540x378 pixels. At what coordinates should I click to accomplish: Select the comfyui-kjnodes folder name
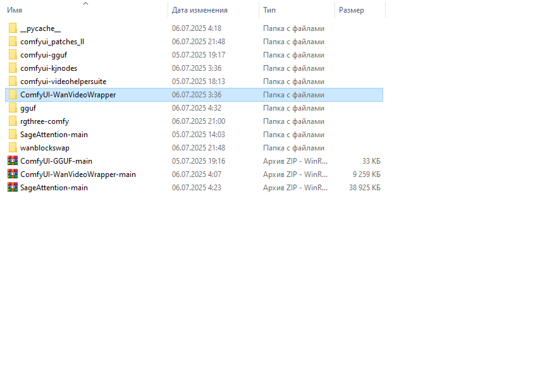[x=49, y=68]
